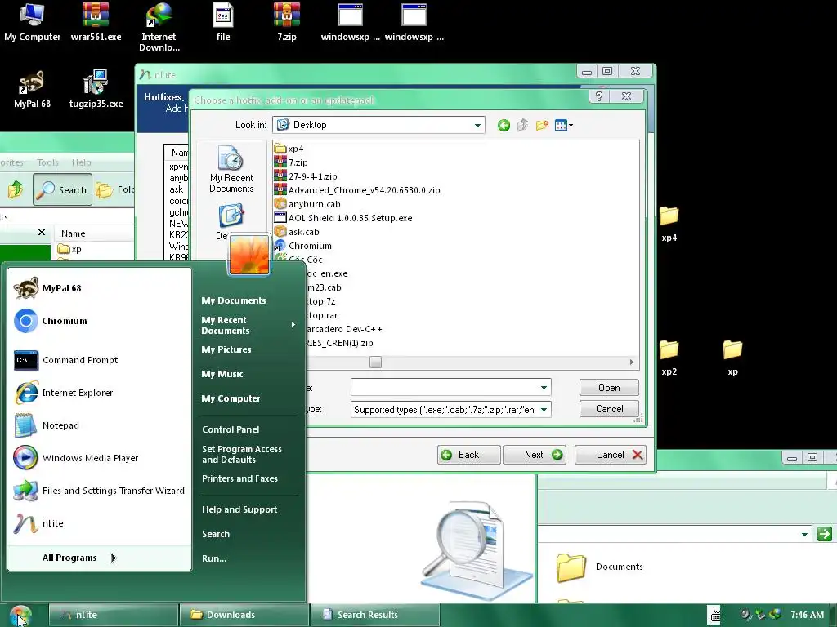Open Tools menu in Explorer window
Screen dimensions: 837x627
47,162
